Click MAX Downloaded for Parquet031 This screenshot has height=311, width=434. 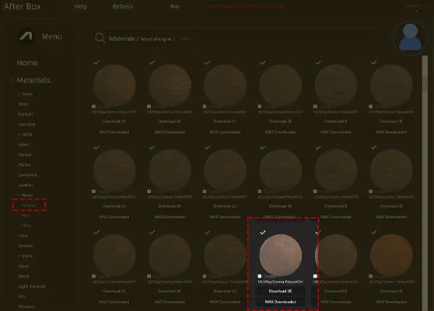pos(114,302)
